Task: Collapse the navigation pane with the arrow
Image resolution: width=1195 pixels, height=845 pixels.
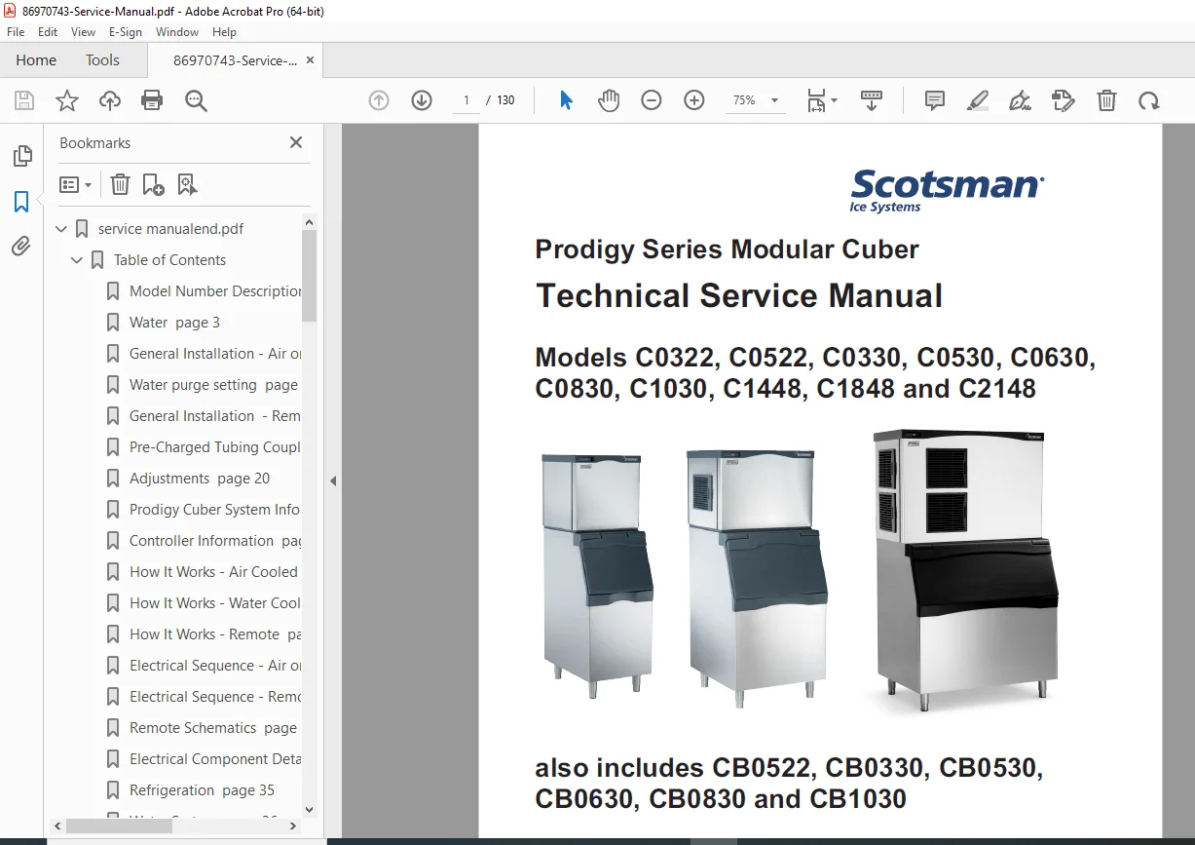Action: [333, 480]
